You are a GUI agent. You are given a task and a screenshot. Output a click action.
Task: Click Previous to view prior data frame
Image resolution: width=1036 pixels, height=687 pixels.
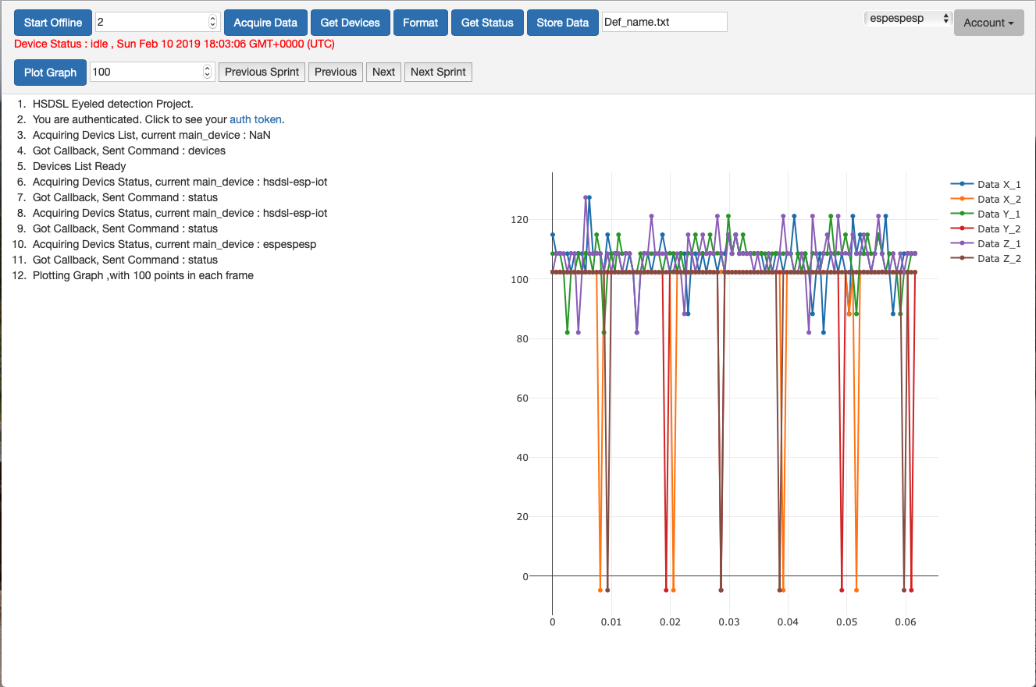point(335,72)
